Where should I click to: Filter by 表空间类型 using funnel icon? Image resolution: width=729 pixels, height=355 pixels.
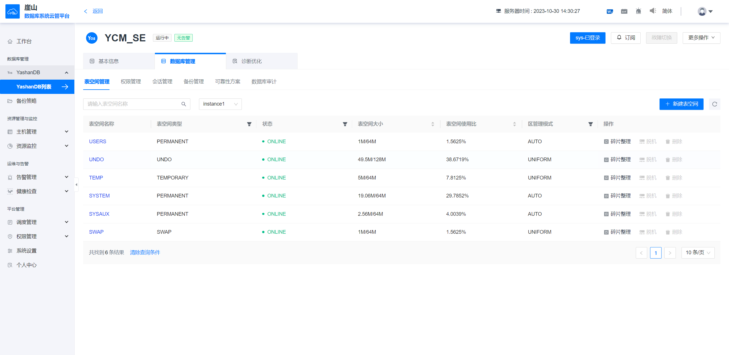249,124
